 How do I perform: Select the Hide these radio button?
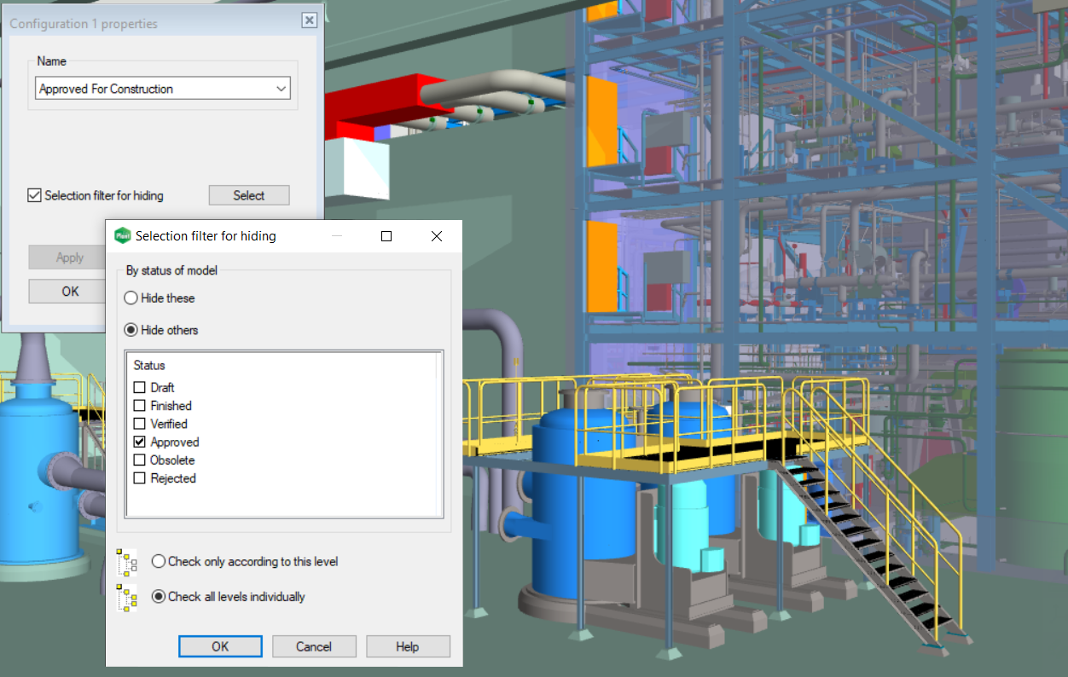pos(131,298)
